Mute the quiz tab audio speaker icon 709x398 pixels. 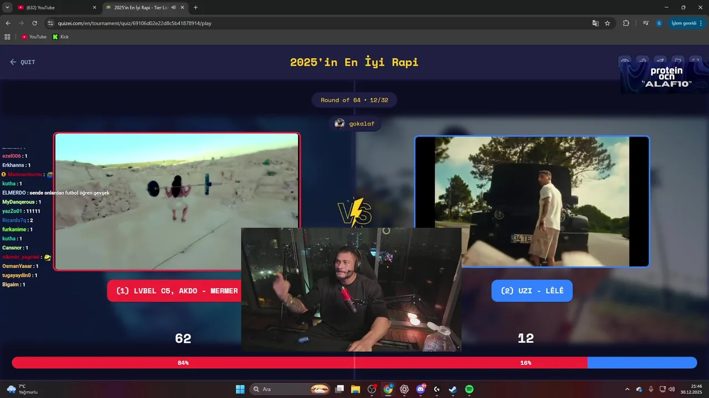point(173,8)
